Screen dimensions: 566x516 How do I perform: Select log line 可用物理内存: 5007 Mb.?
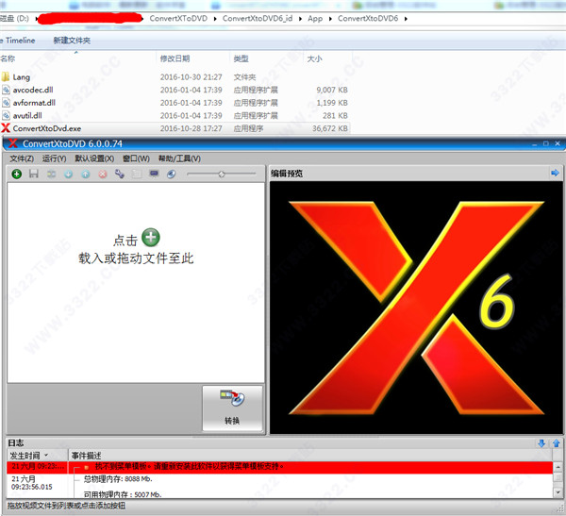pyautogui.click(x=123, y=494)
